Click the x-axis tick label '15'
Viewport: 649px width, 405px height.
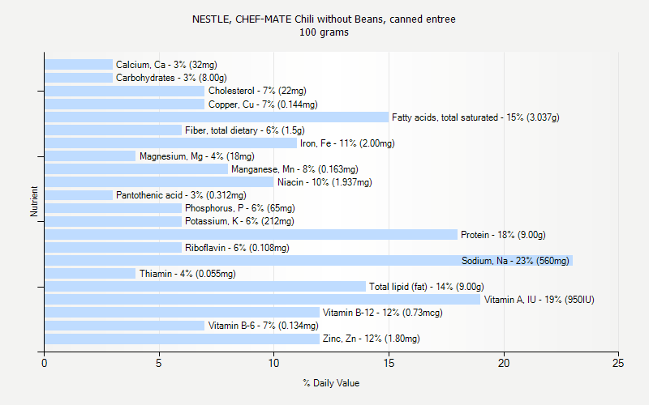389,364
